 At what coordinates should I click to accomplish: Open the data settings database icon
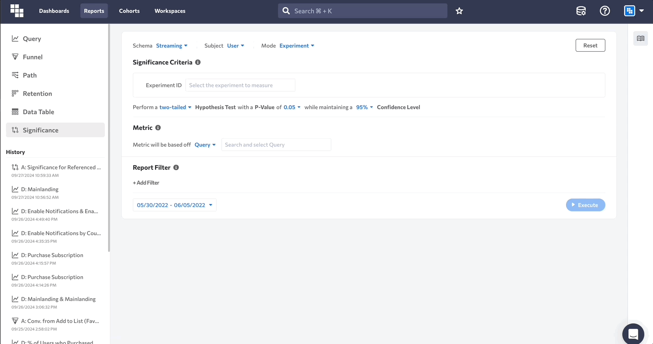point(581,11)
